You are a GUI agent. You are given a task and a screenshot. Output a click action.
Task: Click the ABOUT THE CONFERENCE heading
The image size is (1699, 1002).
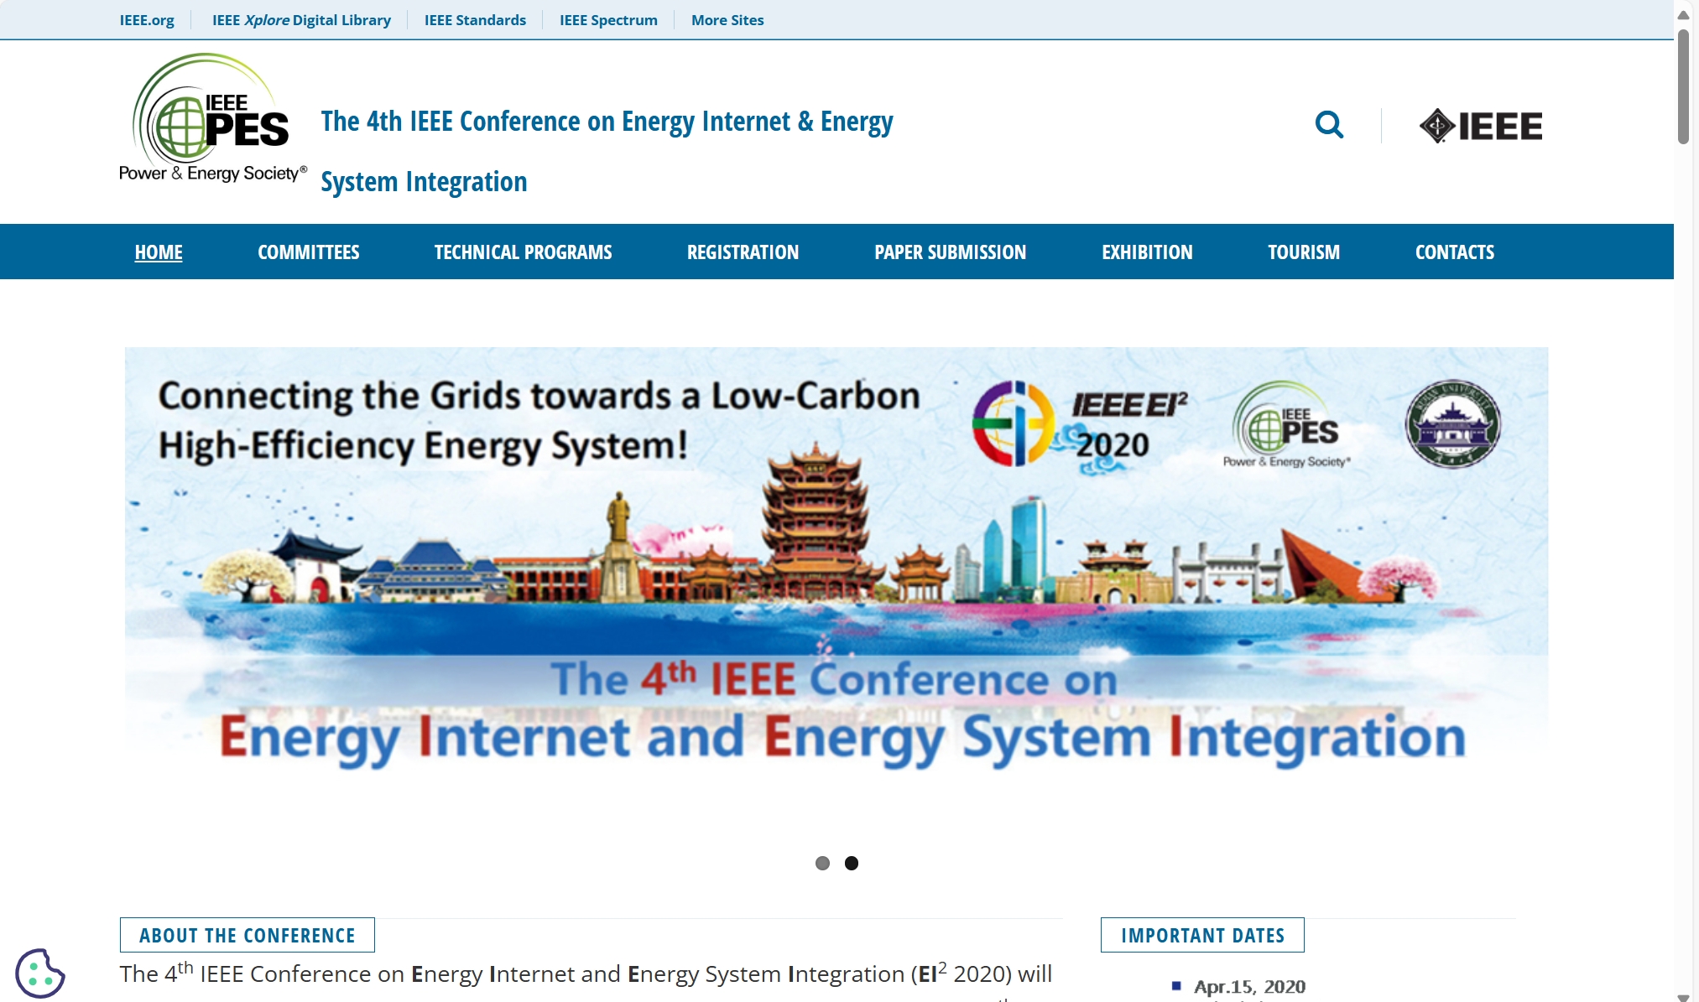coord(248,935)
